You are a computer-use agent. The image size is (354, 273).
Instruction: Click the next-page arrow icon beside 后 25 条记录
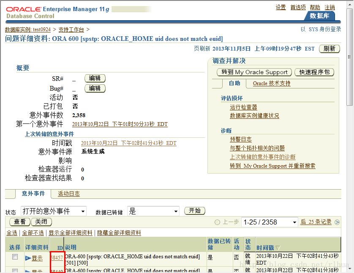[337, 222]
